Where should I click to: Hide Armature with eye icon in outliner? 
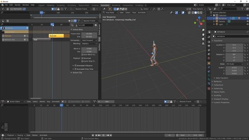click(x=247, y=18)
